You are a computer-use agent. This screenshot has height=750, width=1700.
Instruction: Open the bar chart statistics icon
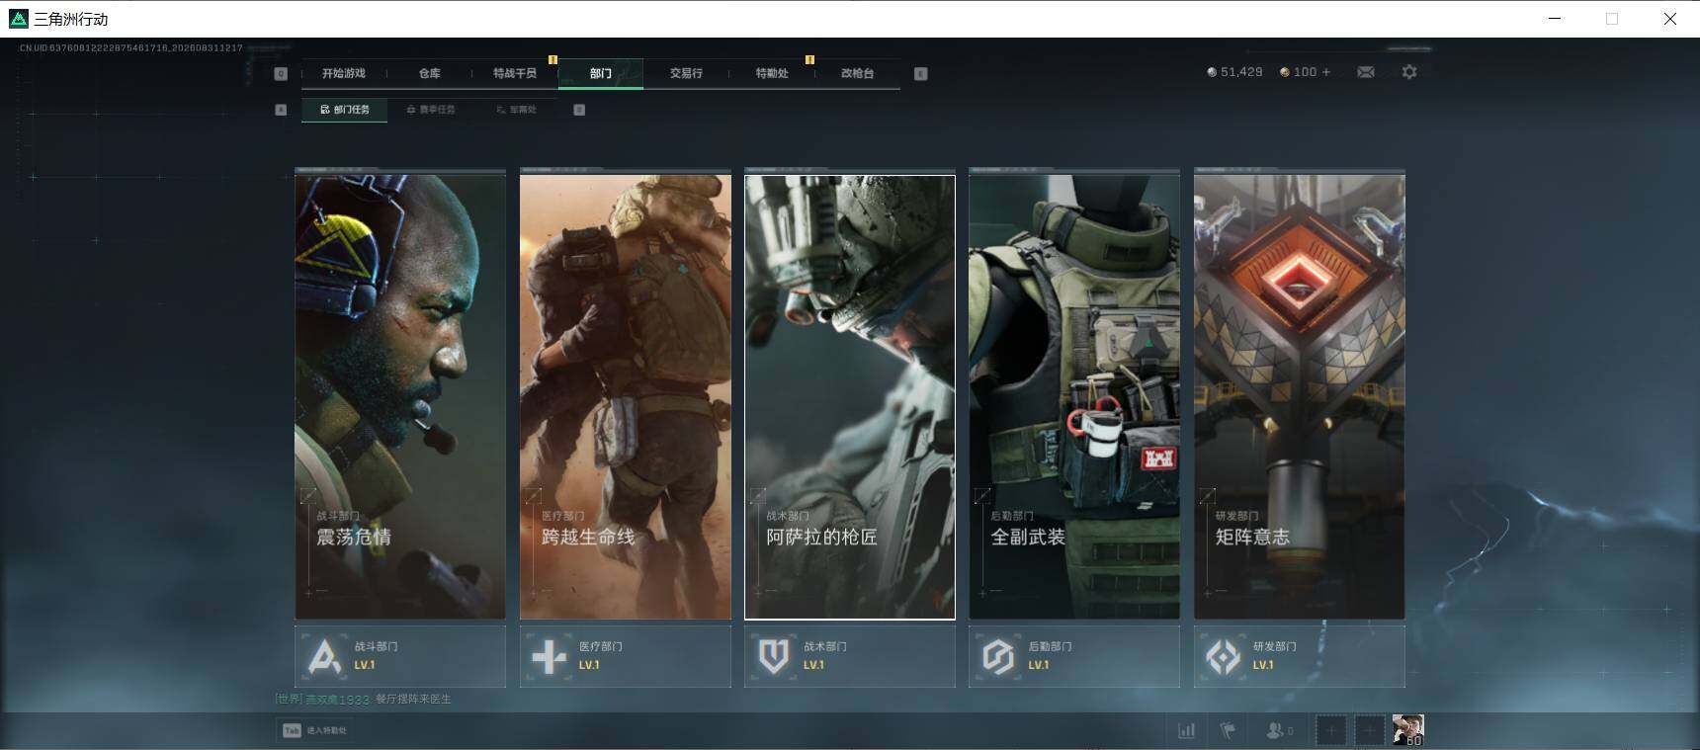coord(1186,730)
